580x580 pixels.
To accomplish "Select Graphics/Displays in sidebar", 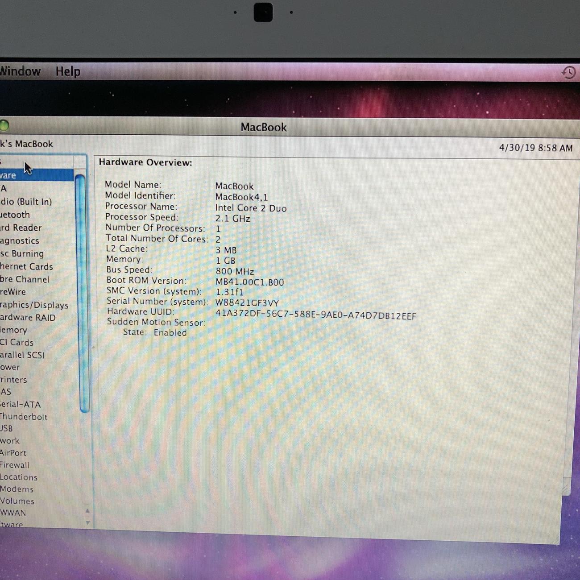I will tap(34, 305).
